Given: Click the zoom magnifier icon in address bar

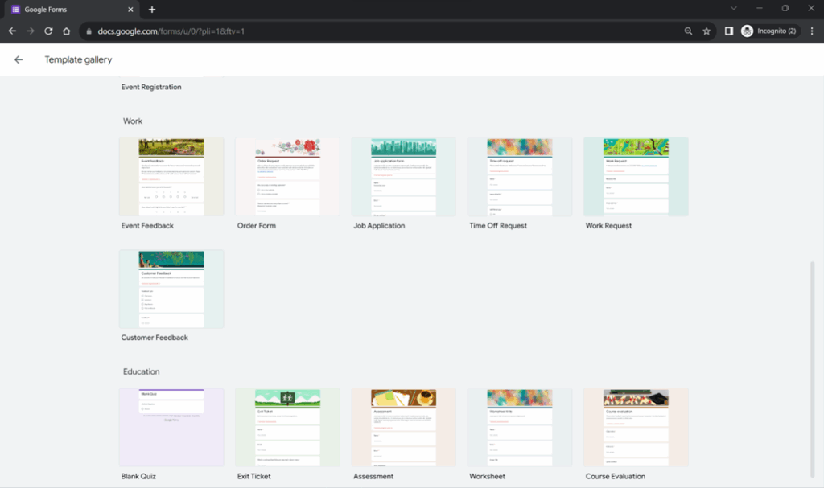Looking at the screenshot, I should point(688,31).
